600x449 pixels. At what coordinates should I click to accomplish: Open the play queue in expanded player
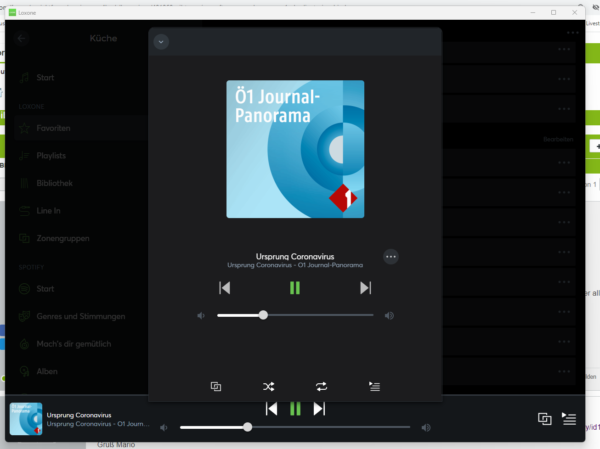pyautogui.click(x=375, y=387)
